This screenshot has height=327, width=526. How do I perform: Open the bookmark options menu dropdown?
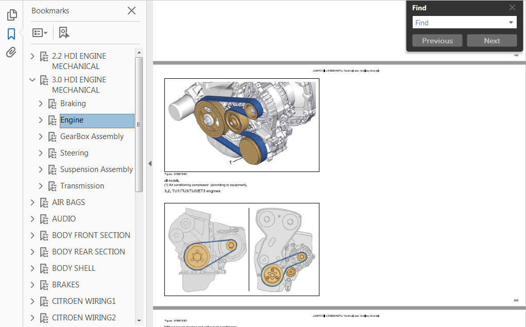point(40,33)
